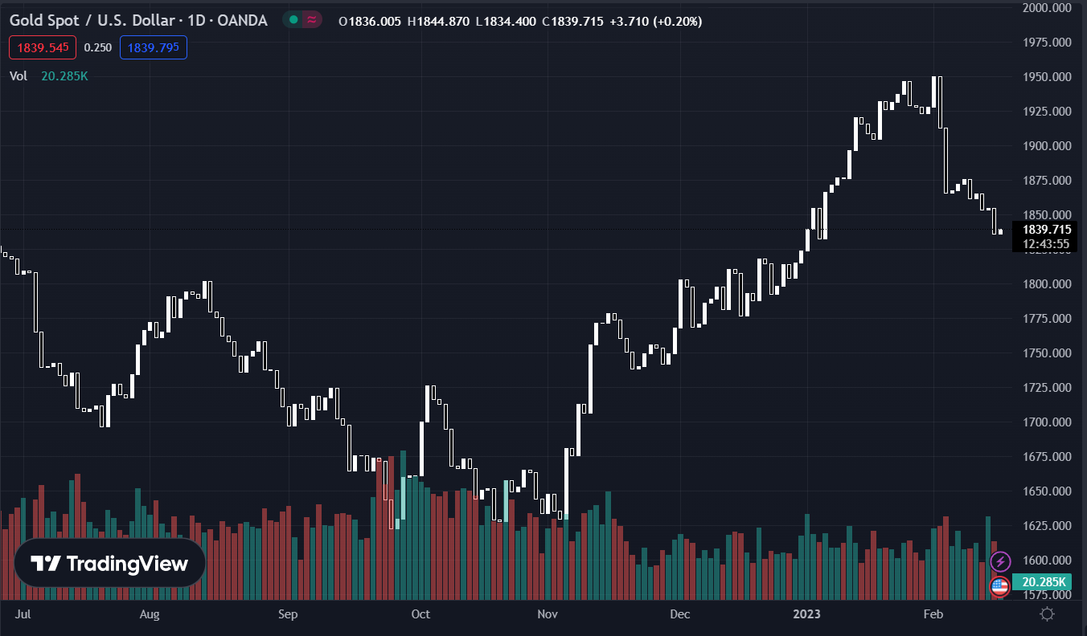Click the 1700.000 price scale label
Image resolution: width=1087 pixels, height=636 pixels.
coord(1046,422)
